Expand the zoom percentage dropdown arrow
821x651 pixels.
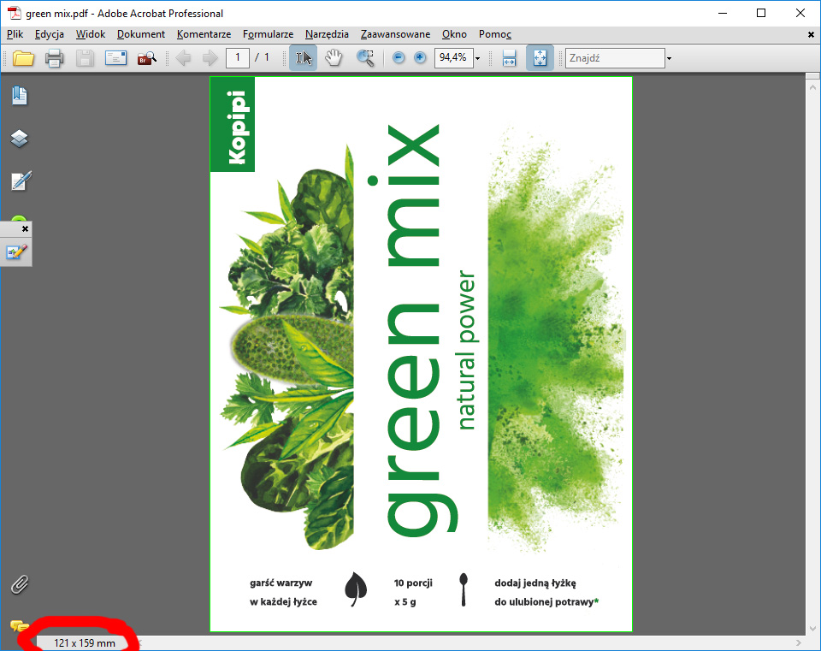click(477, 58)
